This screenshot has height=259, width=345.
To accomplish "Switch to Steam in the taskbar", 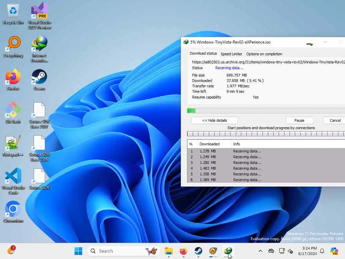I will coord(198,251).
